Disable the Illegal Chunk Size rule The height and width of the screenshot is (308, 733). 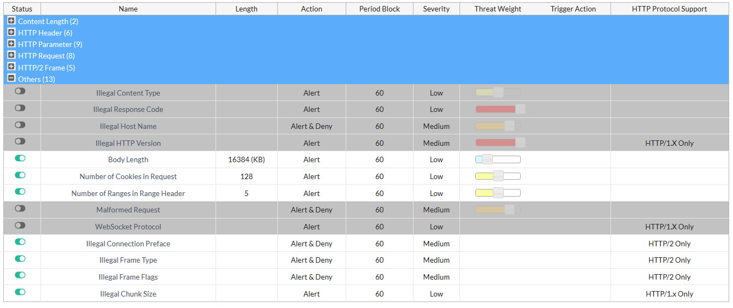pos(20,292)
